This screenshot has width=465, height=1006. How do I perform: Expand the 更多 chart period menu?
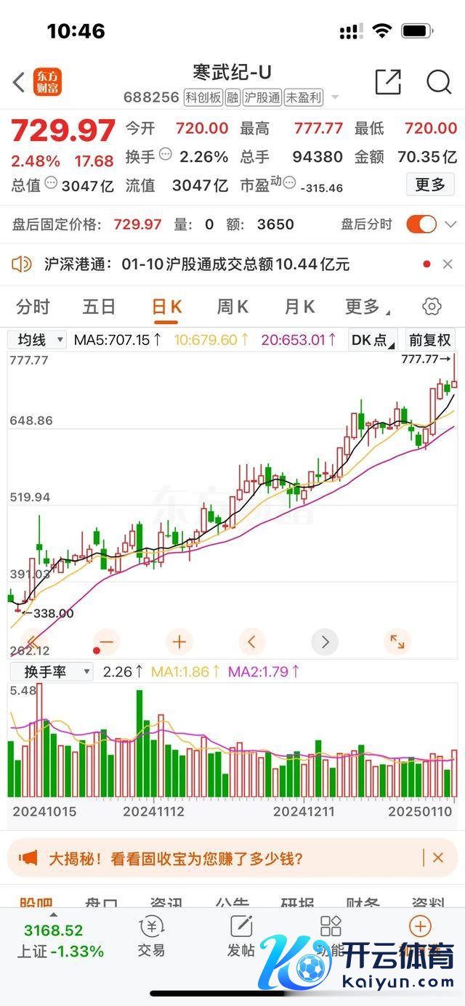tap(365, 307)
